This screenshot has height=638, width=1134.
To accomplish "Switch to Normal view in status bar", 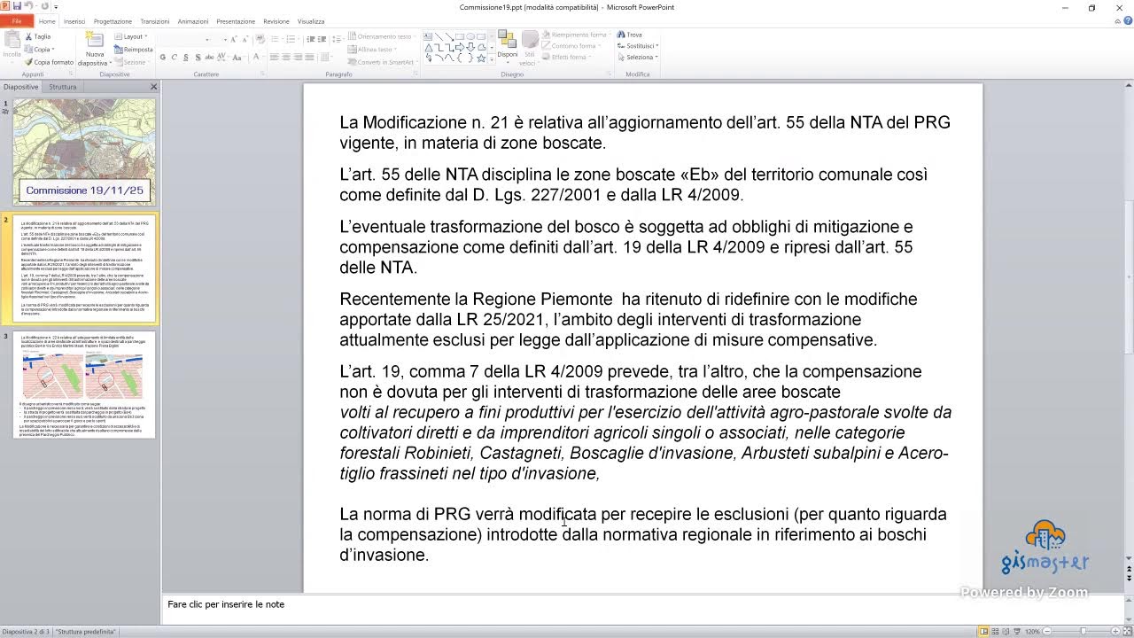I will (983, 631).
